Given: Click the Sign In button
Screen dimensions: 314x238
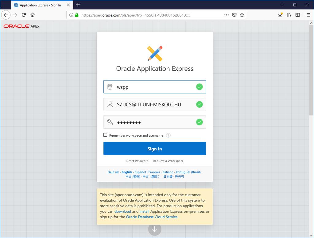Looking at the screenshot, I should tap(155, 149).
